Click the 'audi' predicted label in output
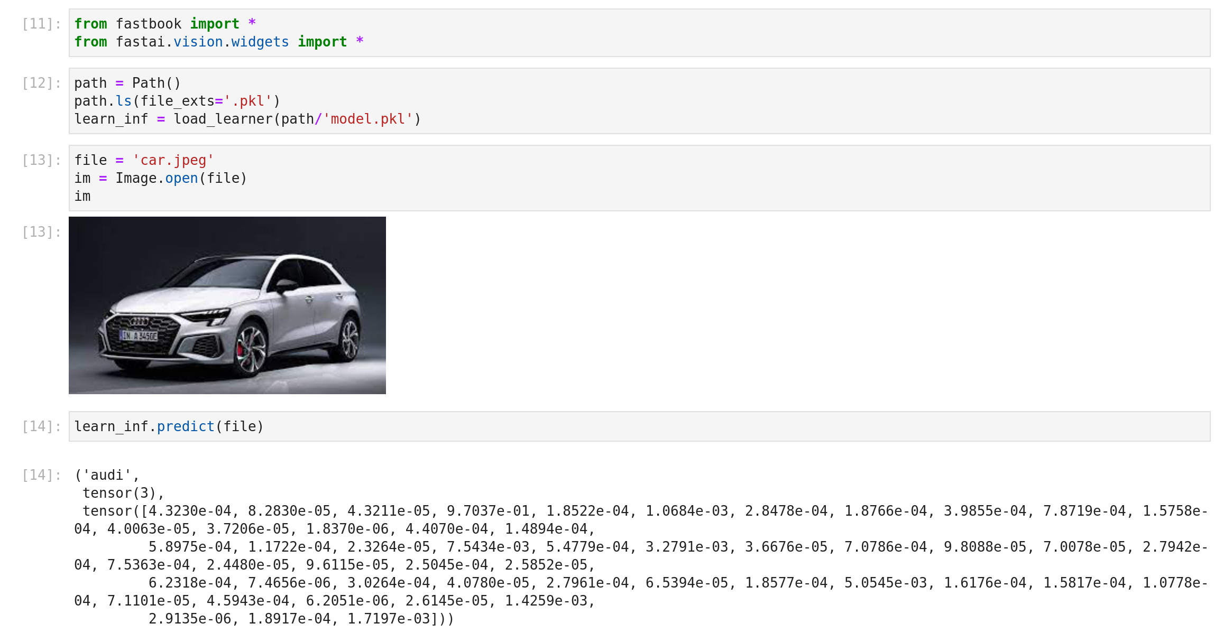This screenshot has height=633, width=1214. (107, 475)
